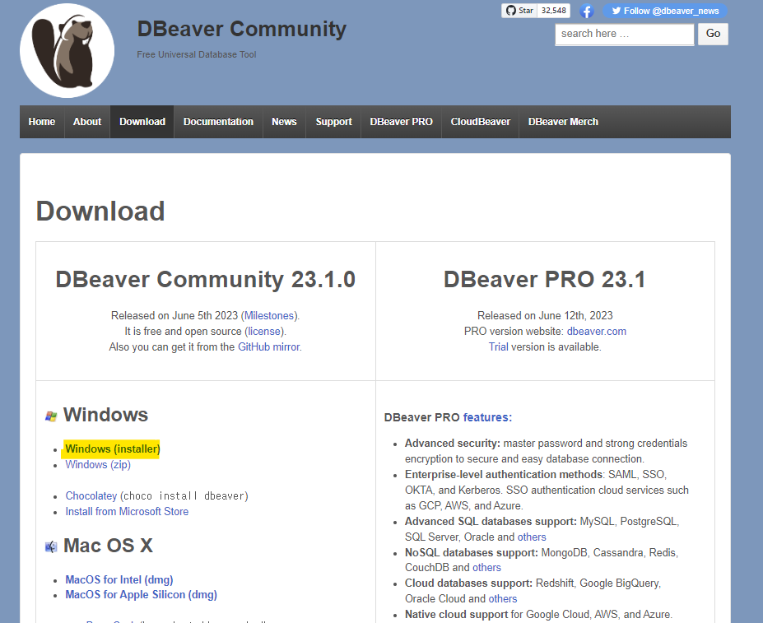Viewport: 763px width, 623px height.
Task: Click the Go search button
Action: click(713, 34)
